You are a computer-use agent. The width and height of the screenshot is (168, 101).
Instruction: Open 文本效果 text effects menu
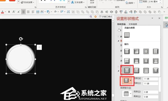coord(78,2)
